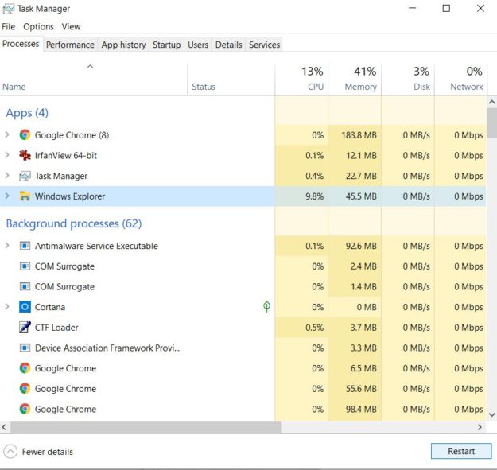This screenshot has width=497, height=470.
Task: Expand Antimalware Service Executable
Action: click(x=7, y=245)
